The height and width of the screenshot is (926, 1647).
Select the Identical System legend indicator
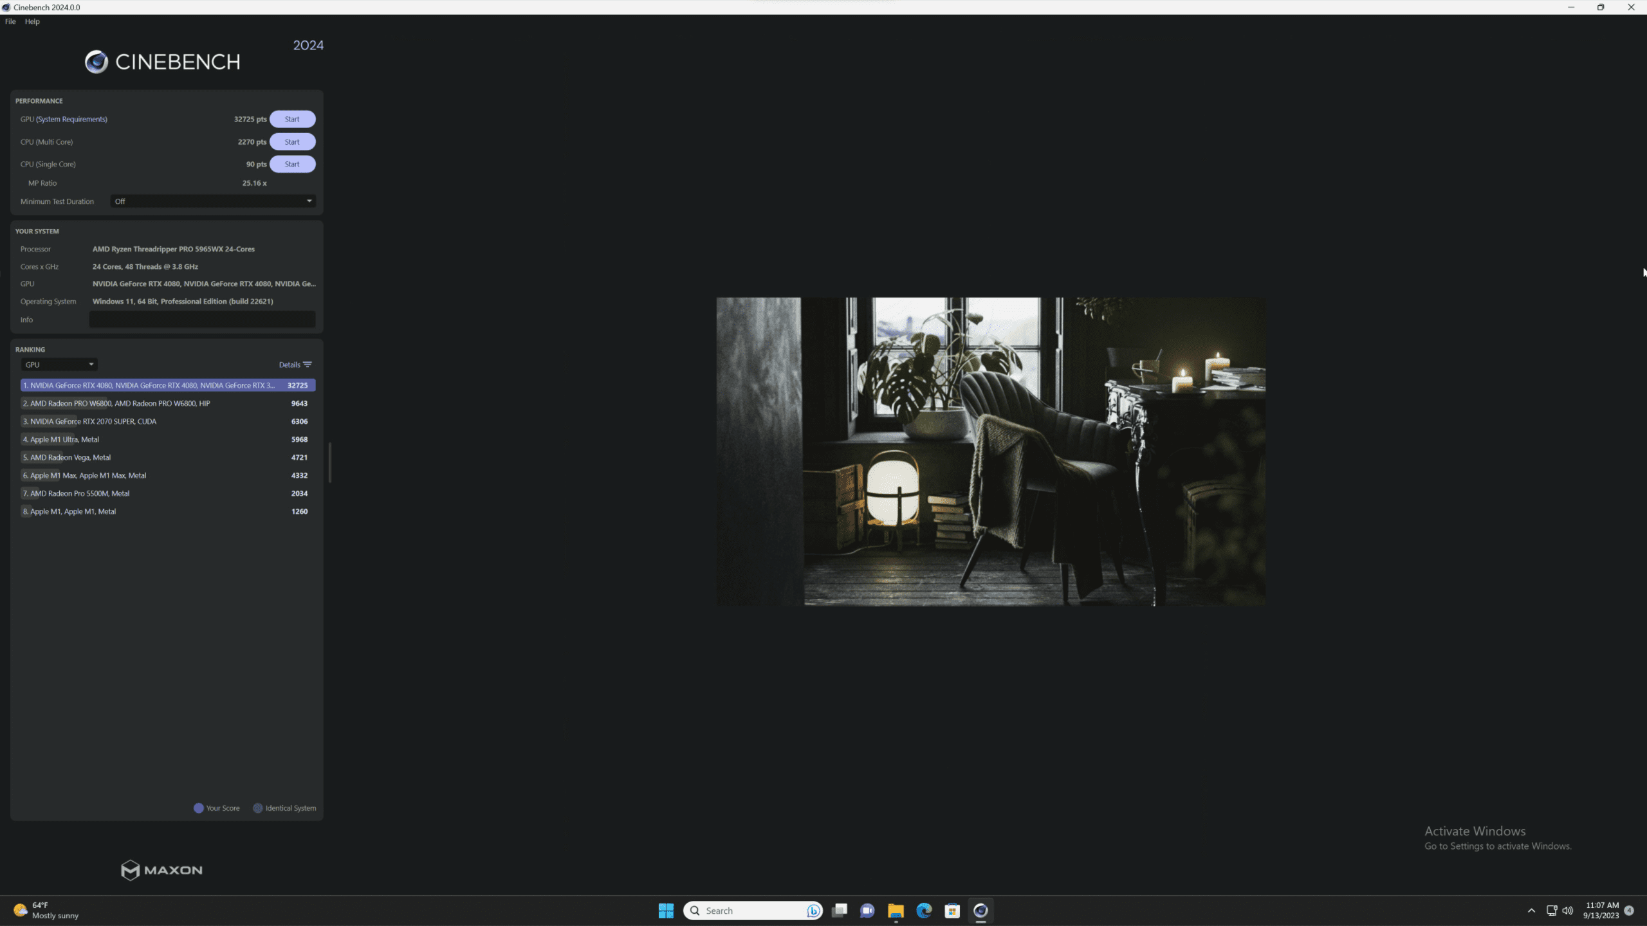[258, 808]
